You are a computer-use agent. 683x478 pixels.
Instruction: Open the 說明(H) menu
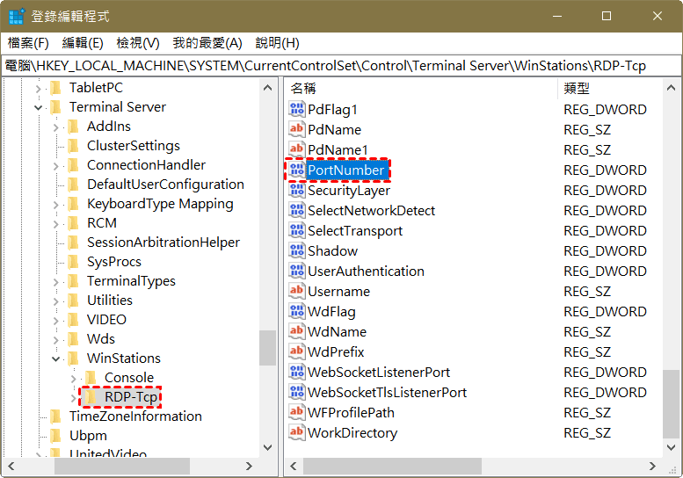tap(278, 43)
